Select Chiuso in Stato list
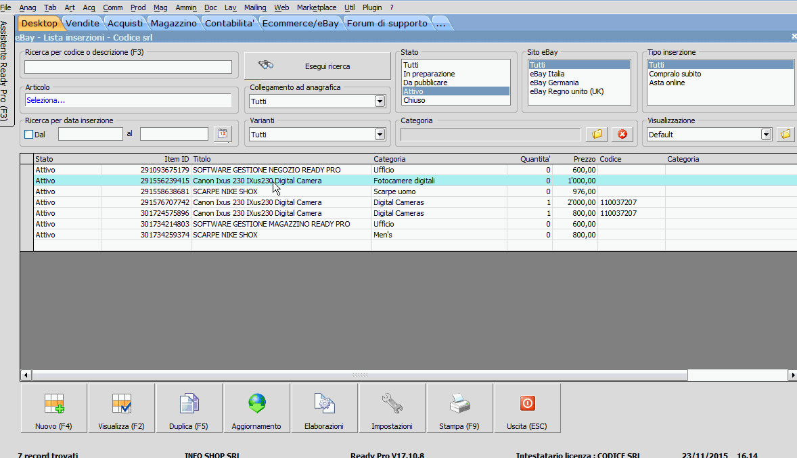Viewport: 797px width, 458px height. (x=455, y=100)
